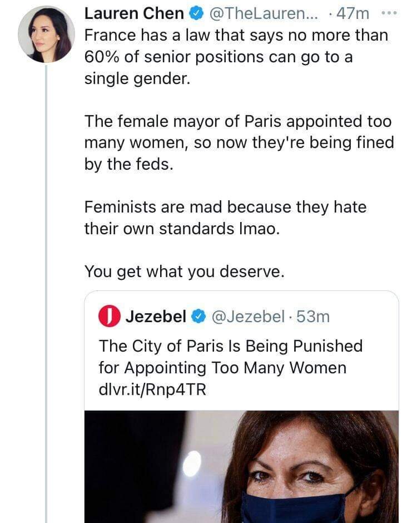Click the Jezebel account name

[x=156, y=317]
